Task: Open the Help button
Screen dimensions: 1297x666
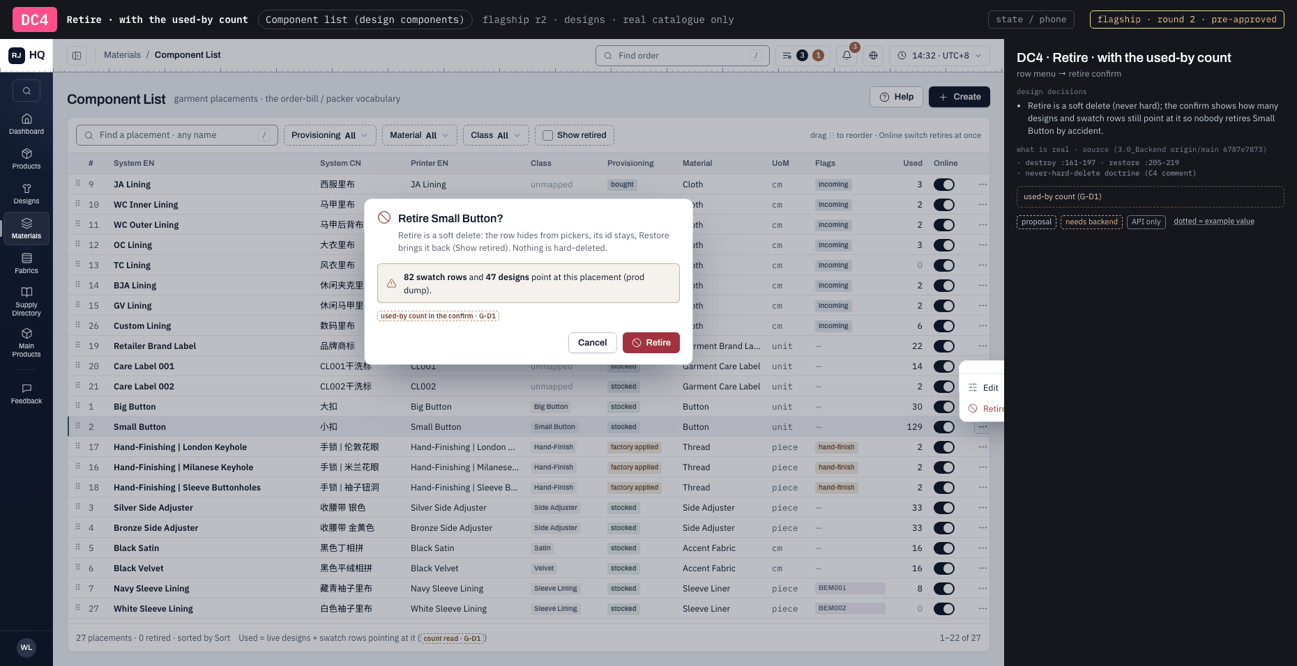Action: point(897,97)
